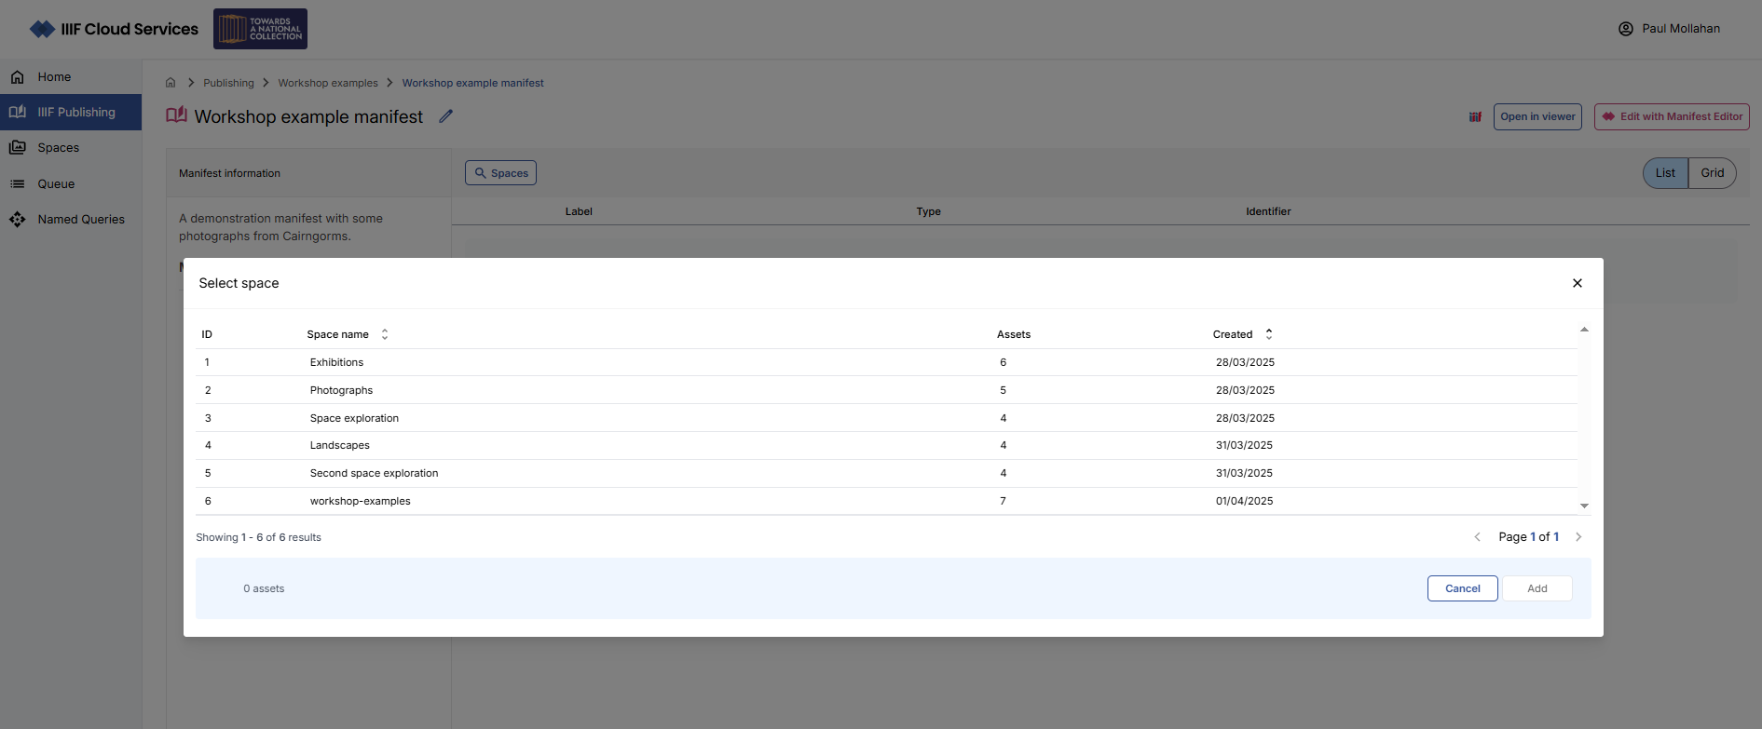The image size is (1762, 729).
Task: Select the workshop-examples space row
Action: (x=360, y=501)
